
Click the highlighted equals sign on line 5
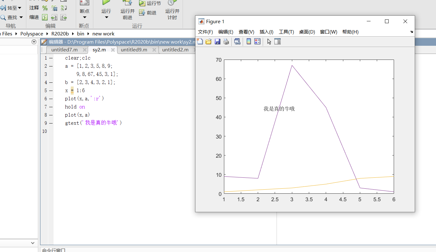click(72, 90)
